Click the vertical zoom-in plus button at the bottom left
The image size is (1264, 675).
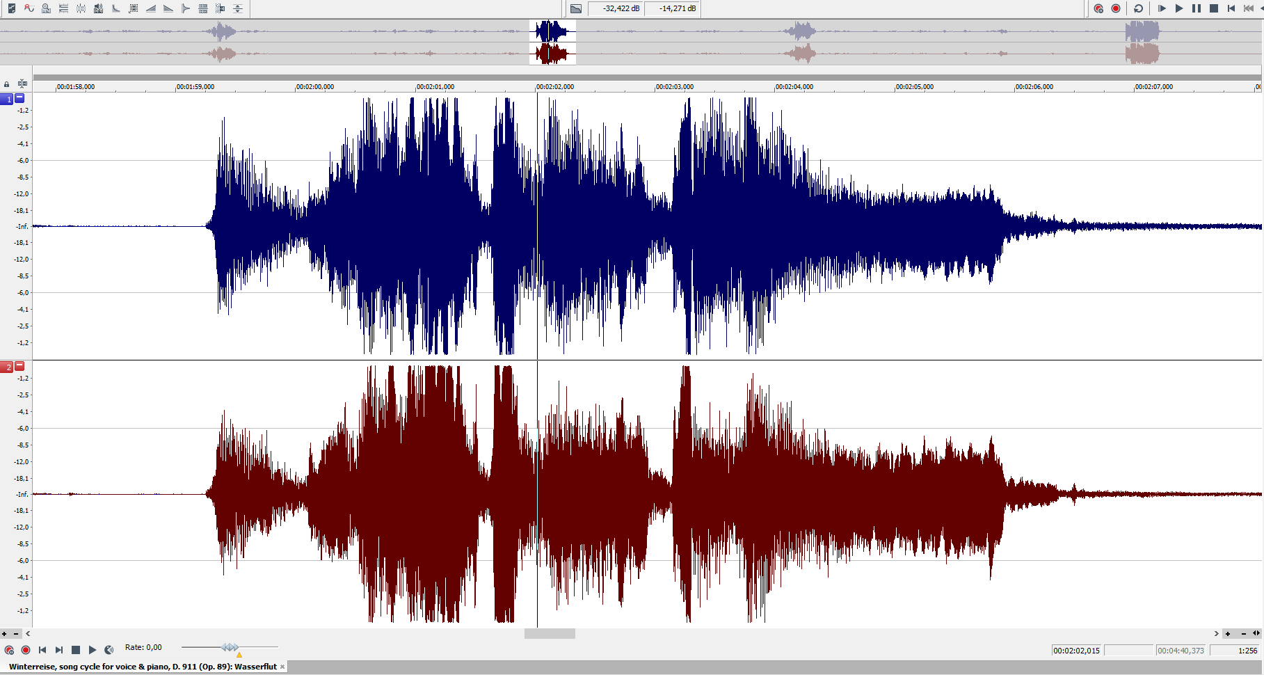pyautogui.click(x=4, y=634)
